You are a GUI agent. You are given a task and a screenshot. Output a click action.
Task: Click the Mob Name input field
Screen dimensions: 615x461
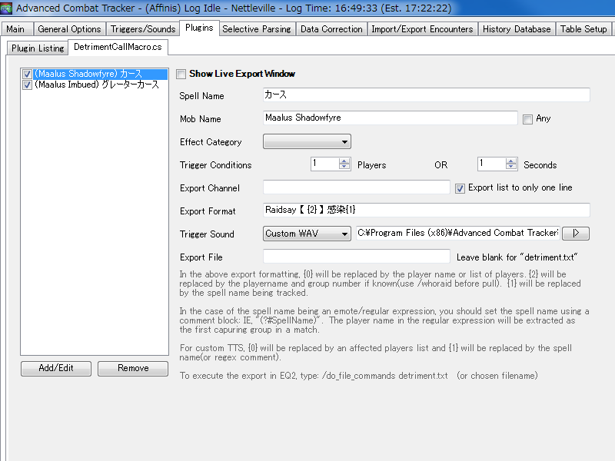[391, 118]
